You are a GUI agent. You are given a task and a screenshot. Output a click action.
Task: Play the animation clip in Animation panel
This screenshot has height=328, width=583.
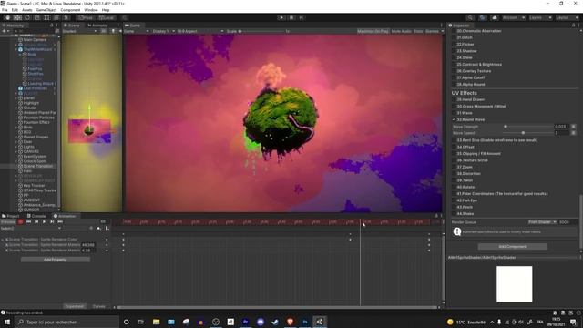44,221
